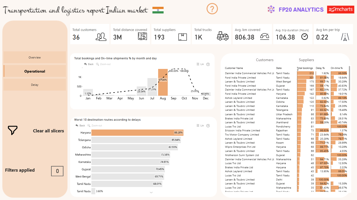
Task: Zoom-out in the Total bookings chart
Action: coord(103,64)
